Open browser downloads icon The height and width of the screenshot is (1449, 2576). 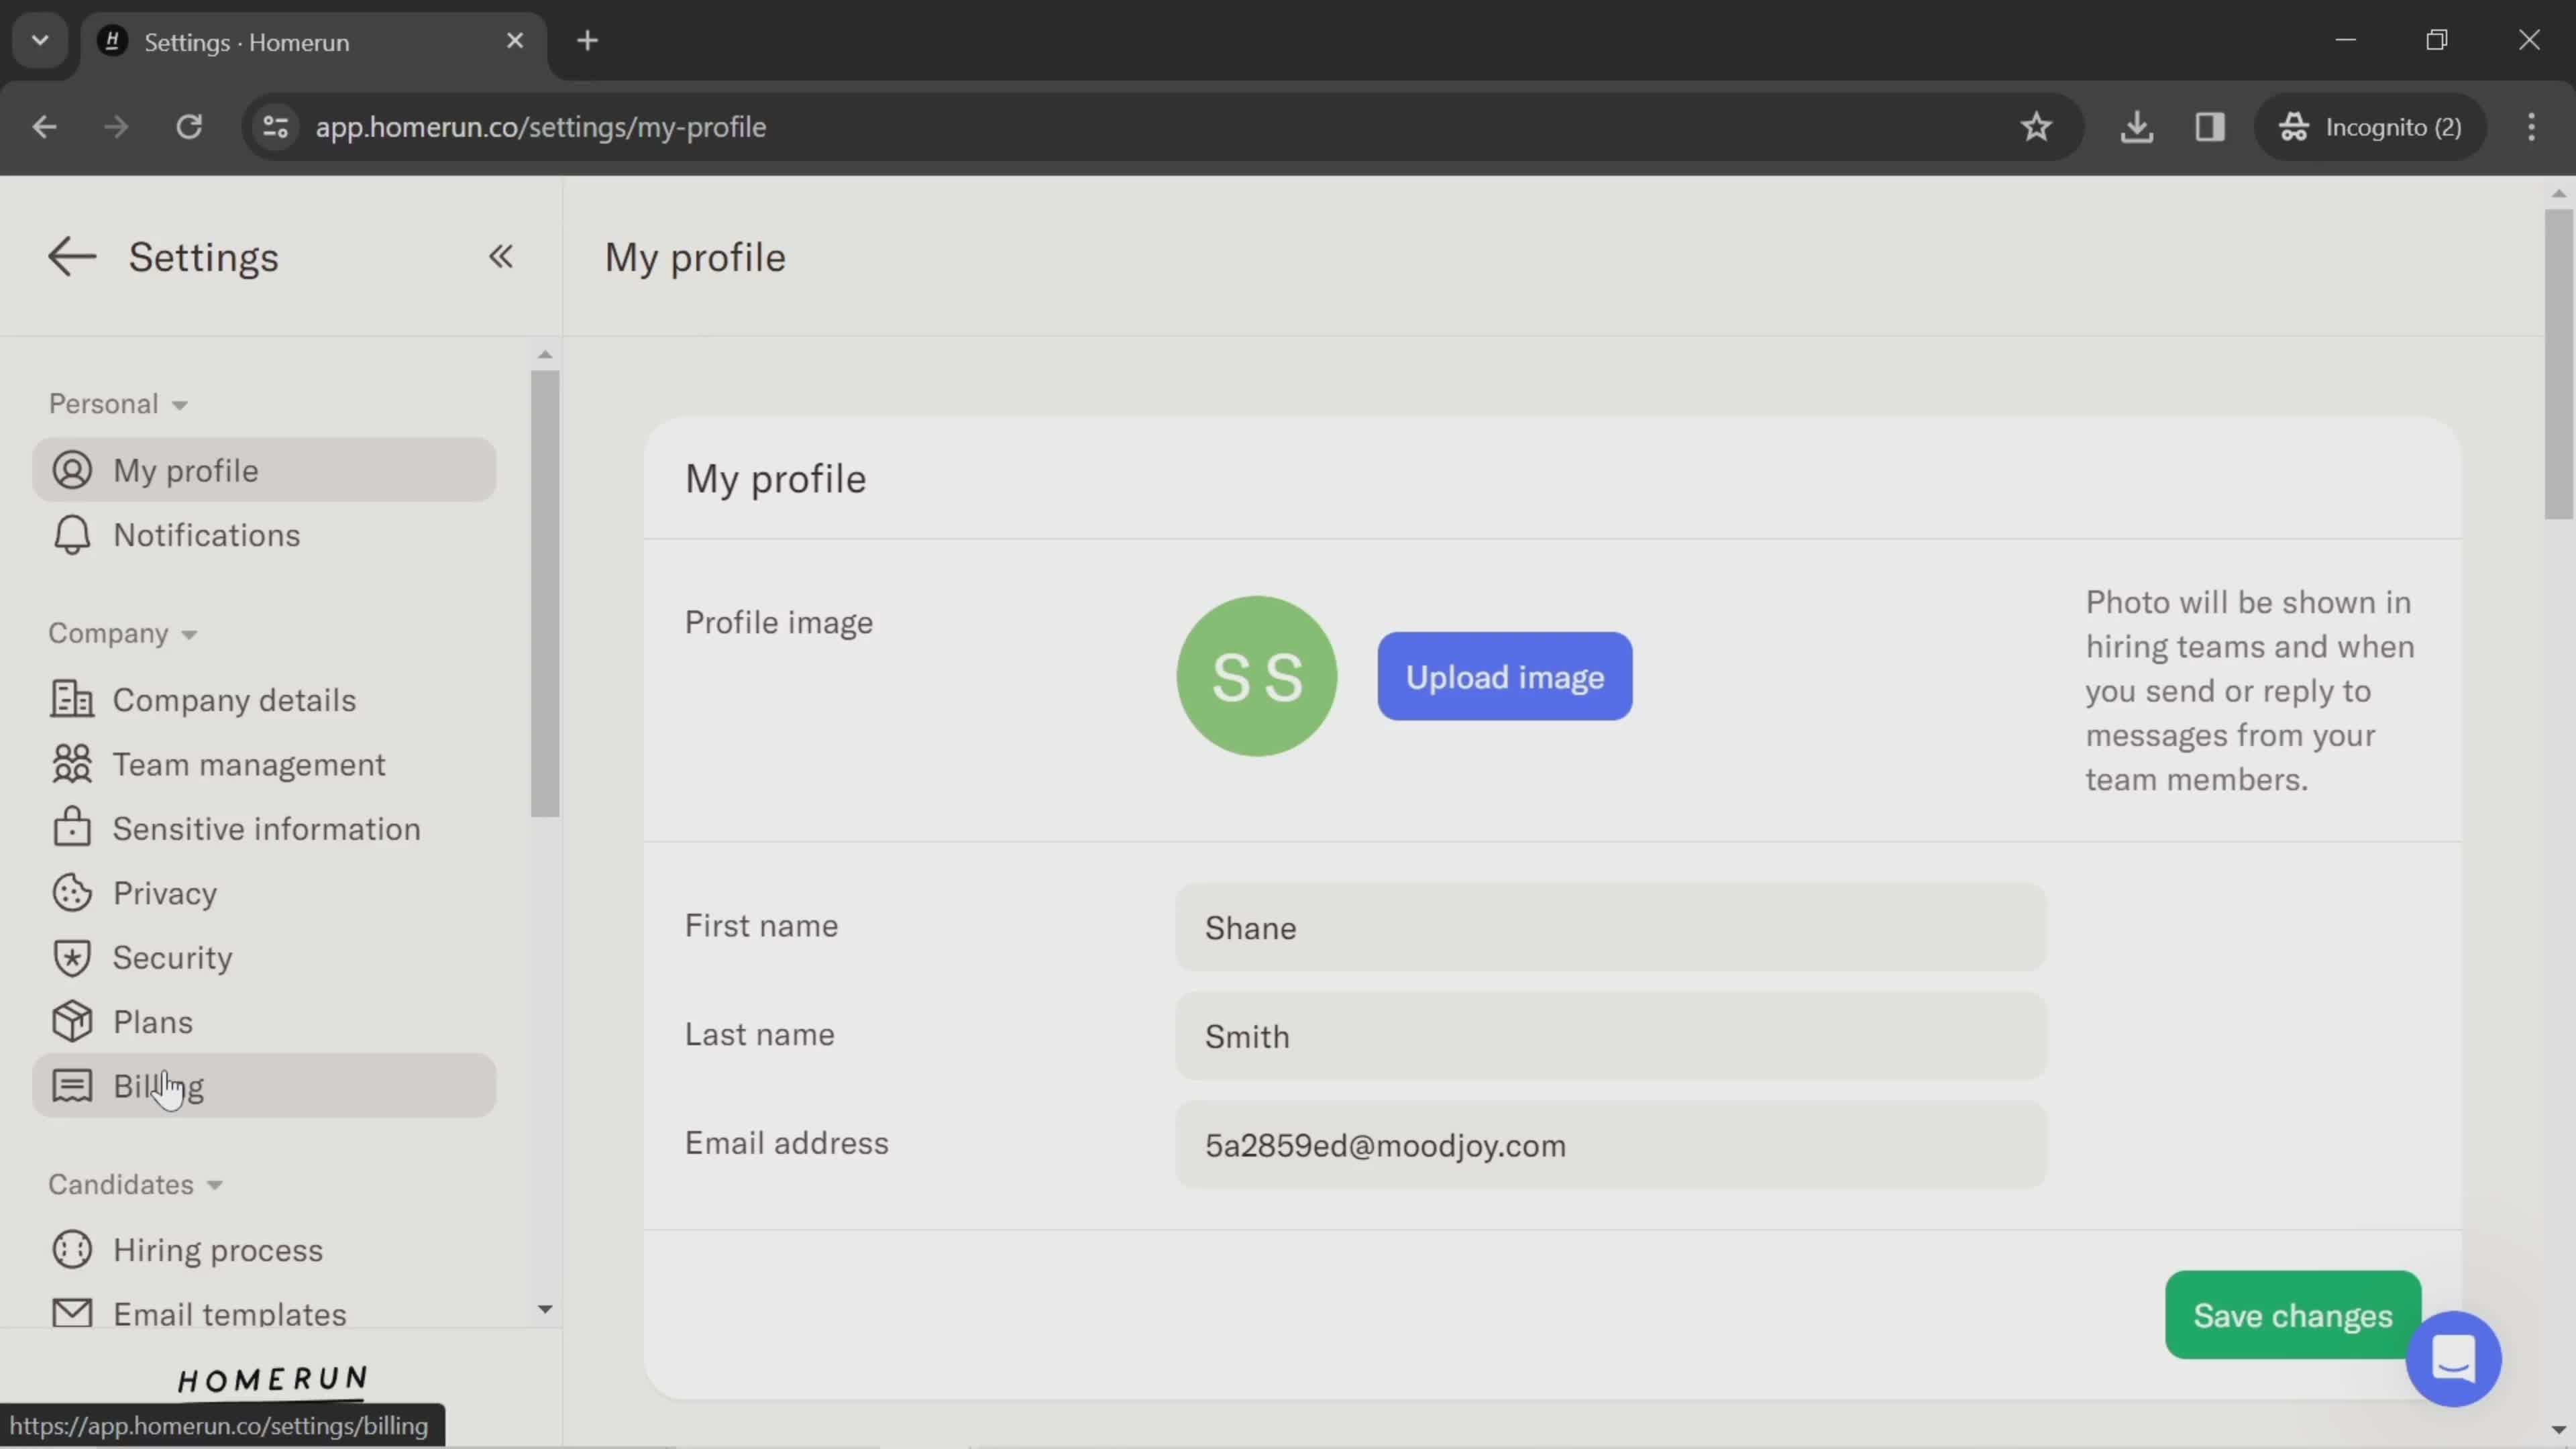pos(2137,127)
